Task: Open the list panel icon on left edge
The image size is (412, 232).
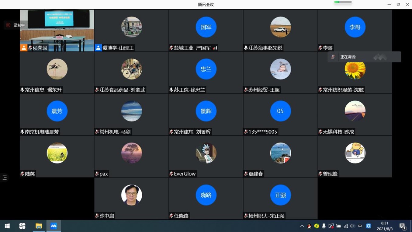Action: 4,178
